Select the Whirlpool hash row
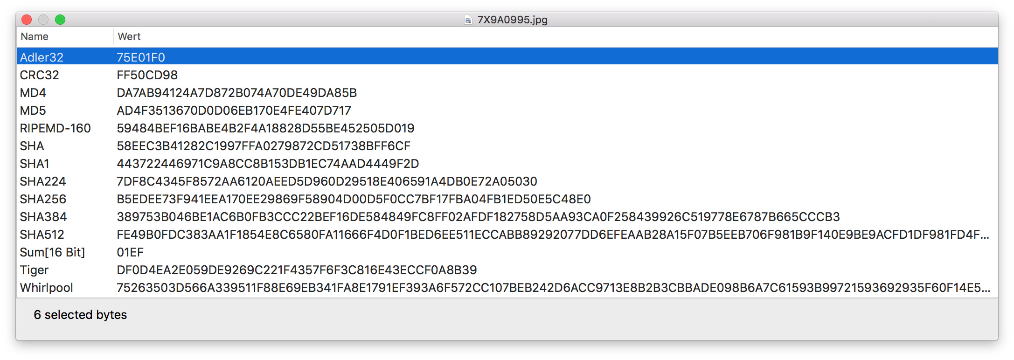1014x360 pixels. [47, 288]
